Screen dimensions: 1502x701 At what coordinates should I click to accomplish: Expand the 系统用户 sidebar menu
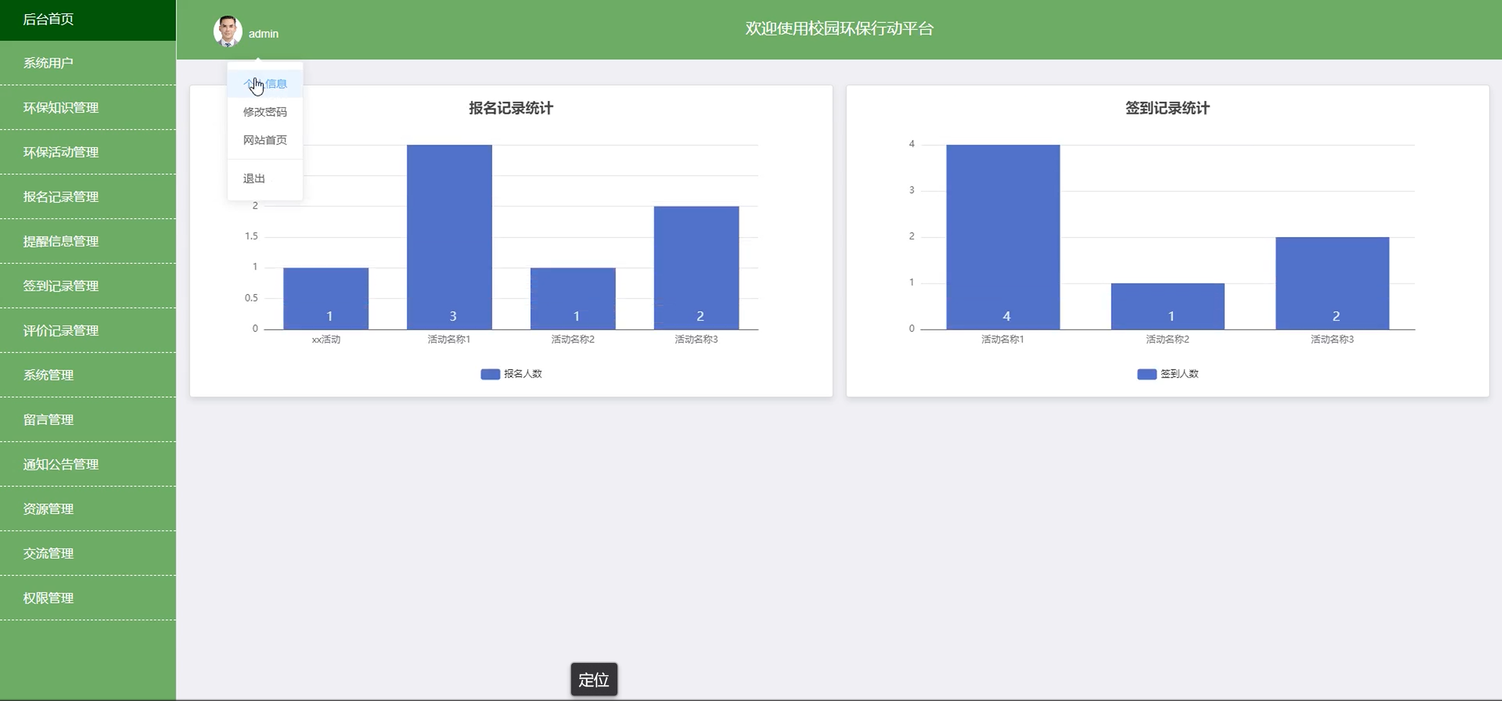(48, 63)
